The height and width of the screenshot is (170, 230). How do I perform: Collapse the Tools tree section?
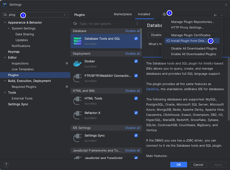point(5,93)
